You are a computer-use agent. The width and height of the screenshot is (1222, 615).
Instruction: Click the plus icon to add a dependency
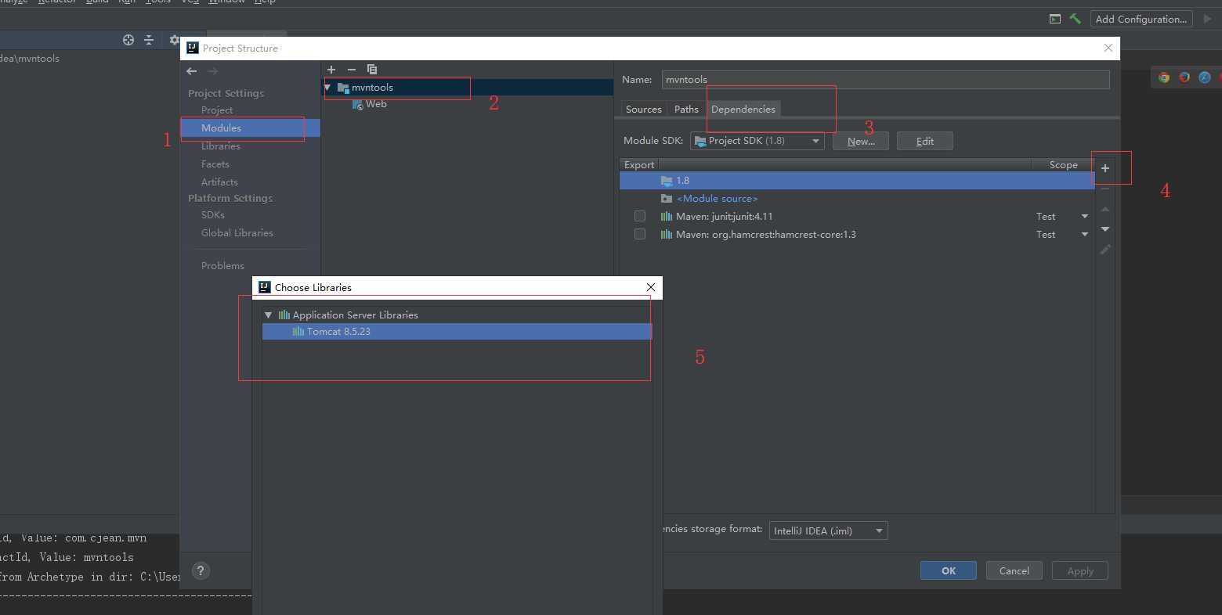click(x=1105, y=168)
